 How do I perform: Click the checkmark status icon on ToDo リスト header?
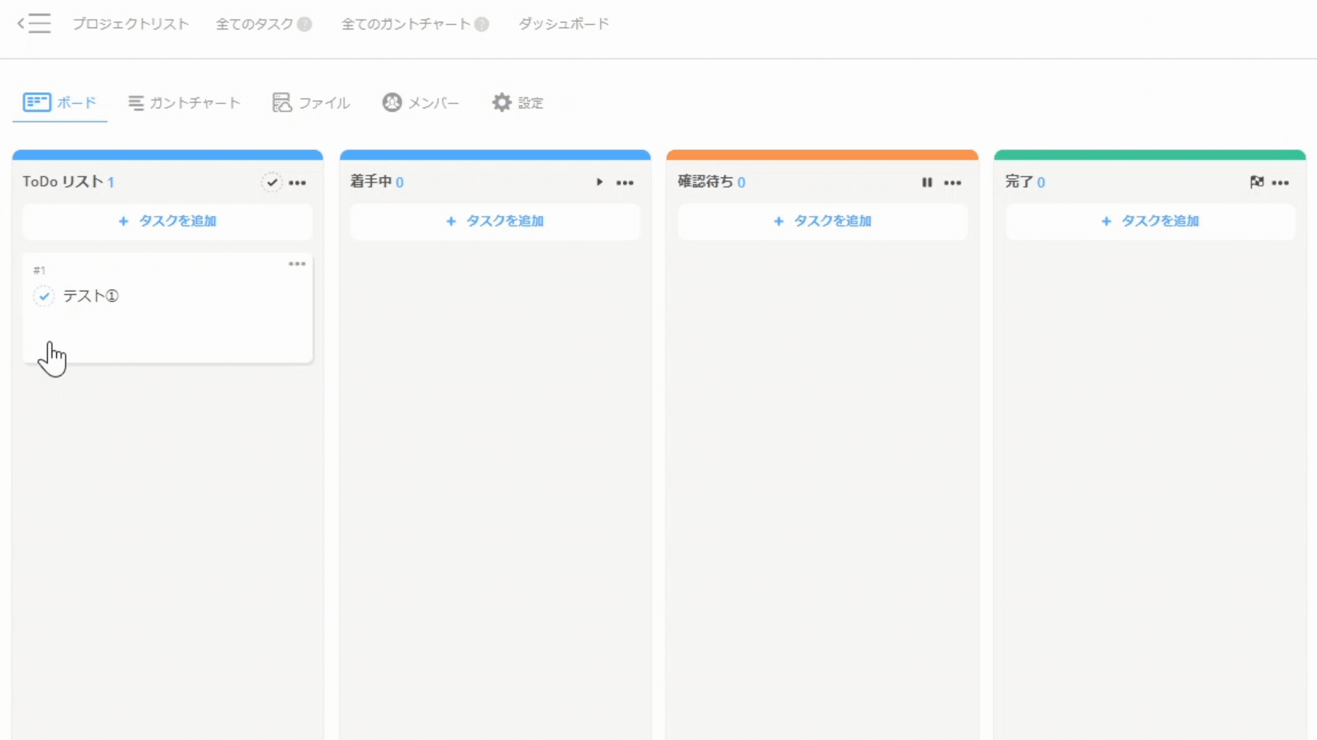pyautogui.click(x=272, y=182)
